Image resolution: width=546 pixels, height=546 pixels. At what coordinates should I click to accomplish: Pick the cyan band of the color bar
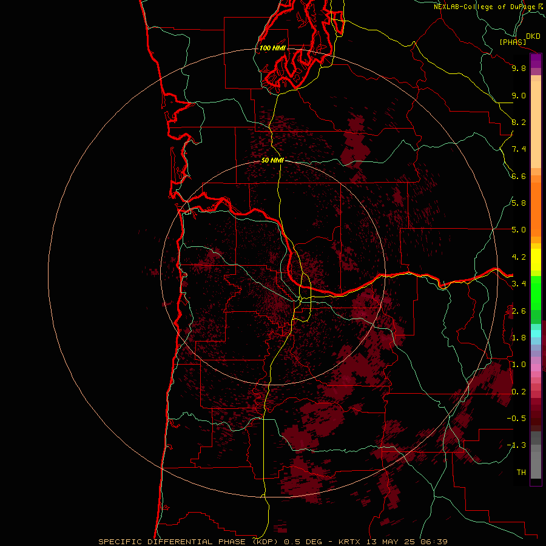(x=536, y=333)
